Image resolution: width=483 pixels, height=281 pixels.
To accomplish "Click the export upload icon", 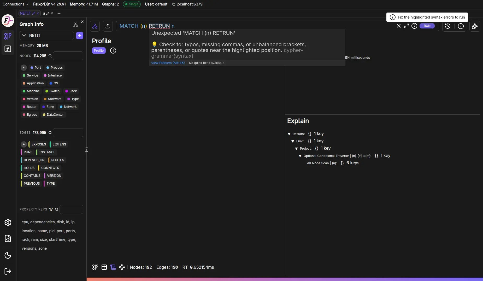I will click(x=108, y=26).
